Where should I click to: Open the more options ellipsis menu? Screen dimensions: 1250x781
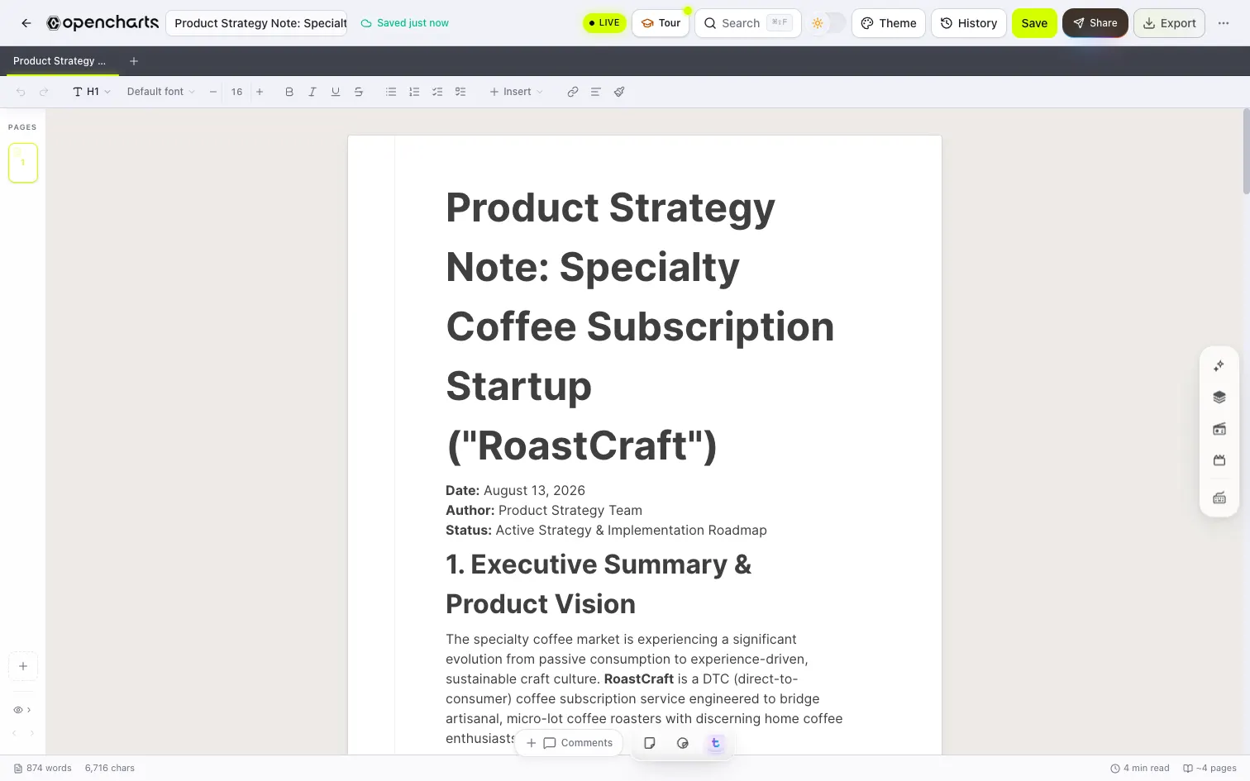1224,23
